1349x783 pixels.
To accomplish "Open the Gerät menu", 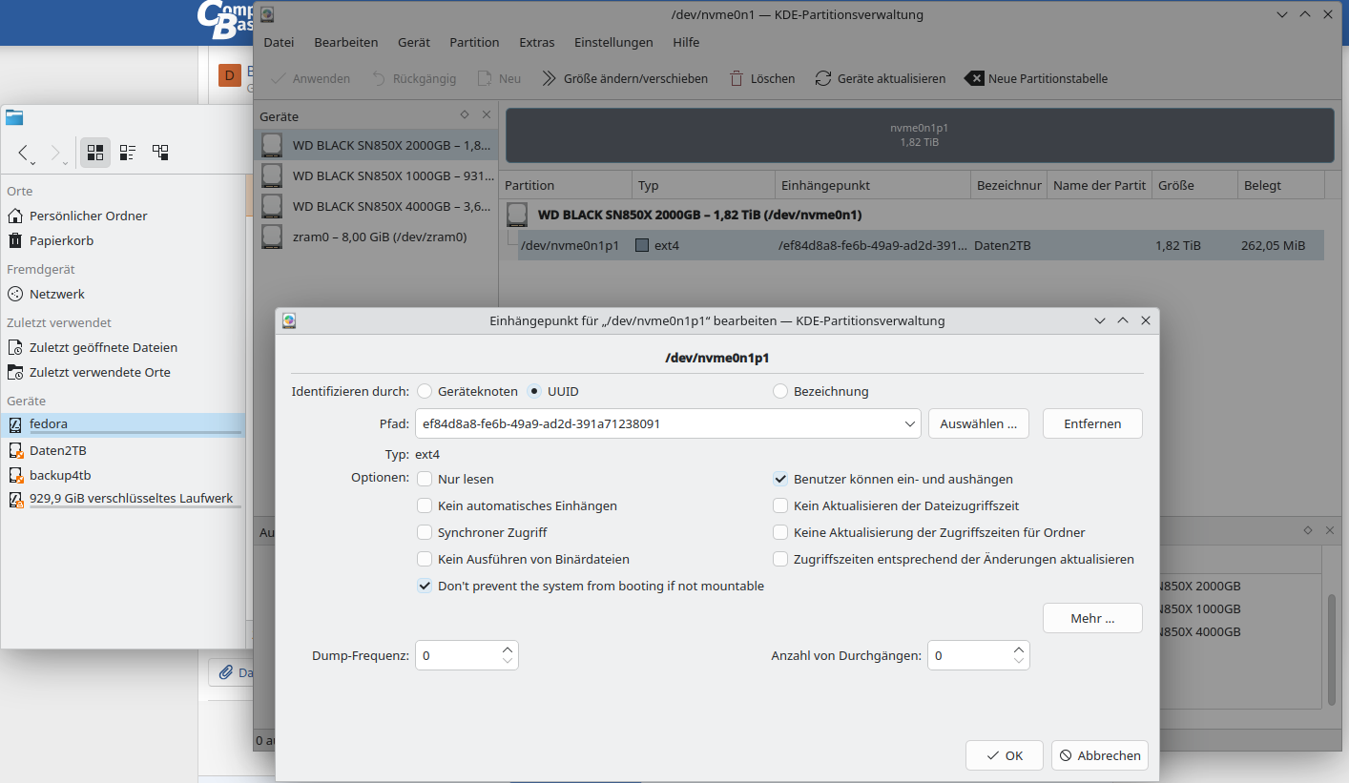I will [x=414, y=42].
